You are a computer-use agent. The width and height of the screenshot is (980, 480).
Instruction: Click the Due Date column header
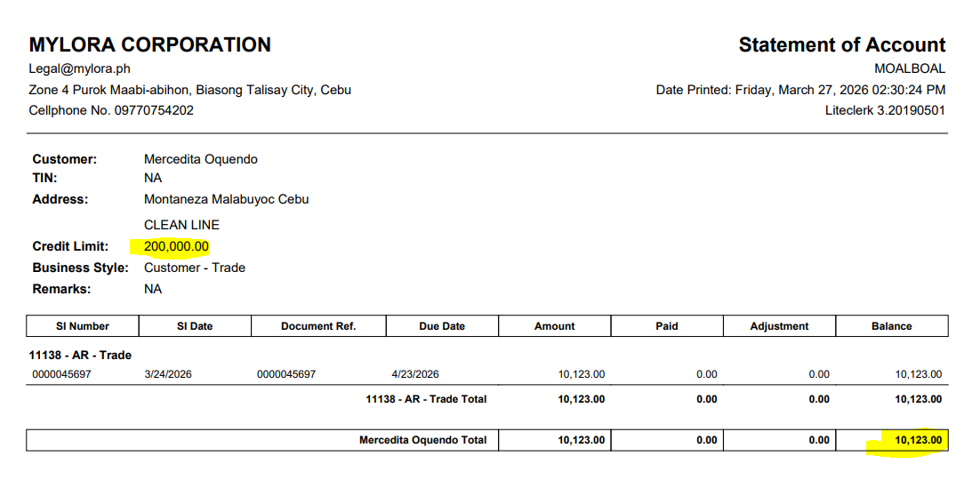442,326
